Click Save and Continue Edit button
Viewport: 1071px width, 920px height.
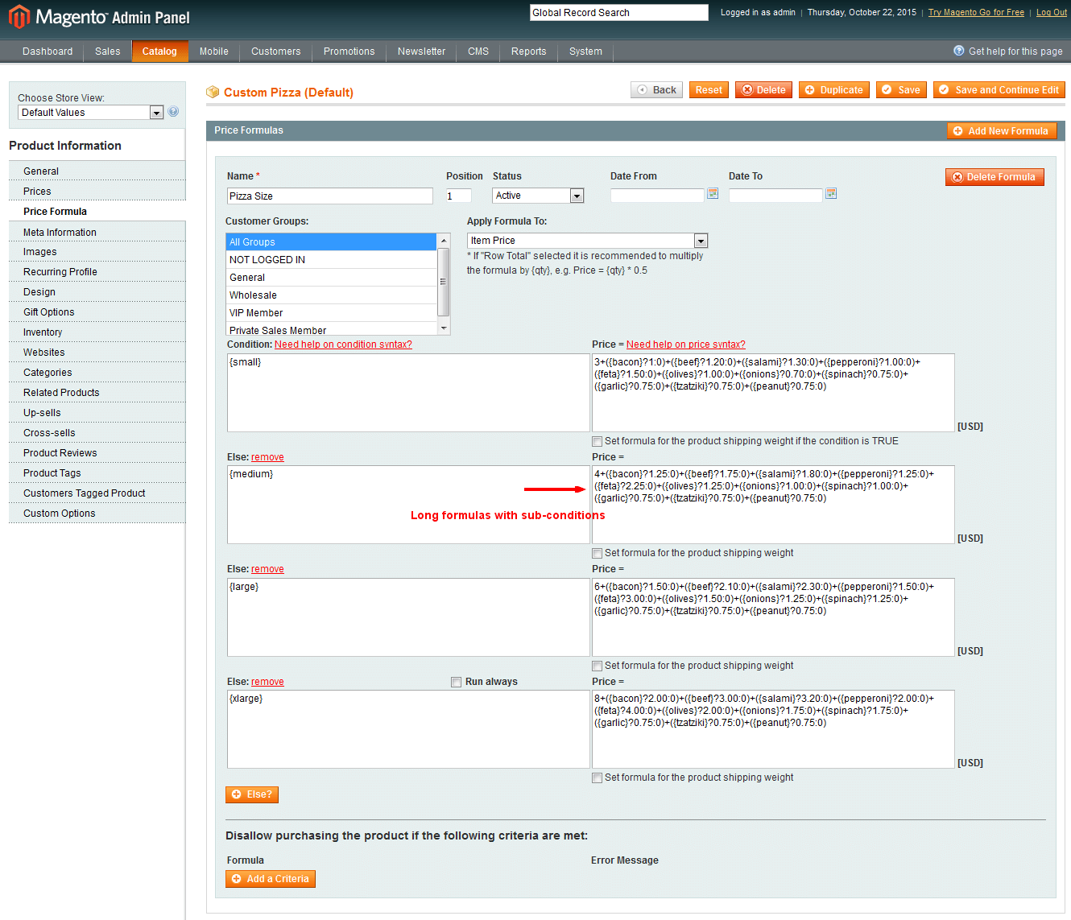click(x=999, y=90)
